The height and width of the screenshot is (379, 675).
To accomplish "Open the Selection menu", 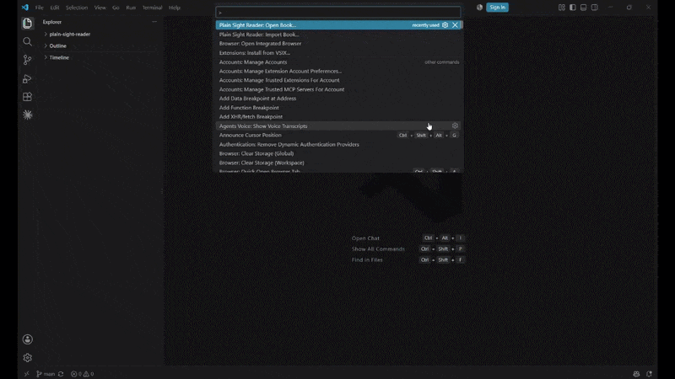I will pyautogui.click(x=77, y=8).
